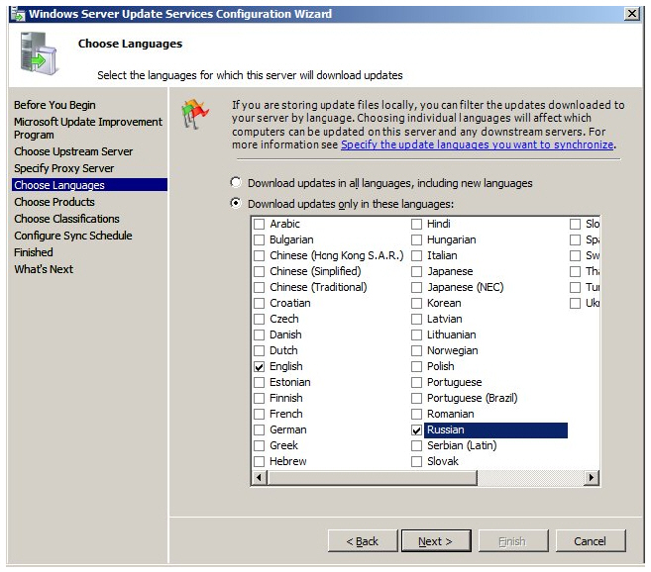Check the Bulgarian language checkbox

click(x=259, y=239)
